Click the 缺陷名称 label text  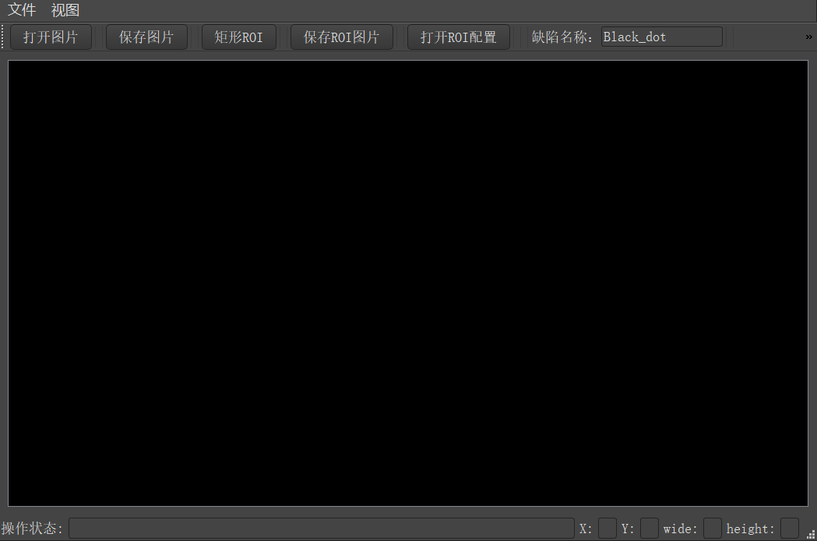[562, 37]
